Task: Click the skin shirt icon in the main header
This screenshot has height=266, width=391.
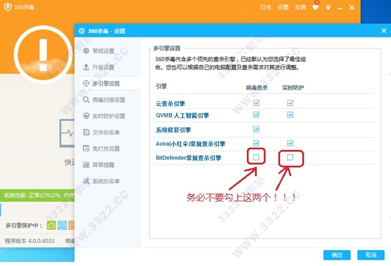Action: click(x=316, y=7)
